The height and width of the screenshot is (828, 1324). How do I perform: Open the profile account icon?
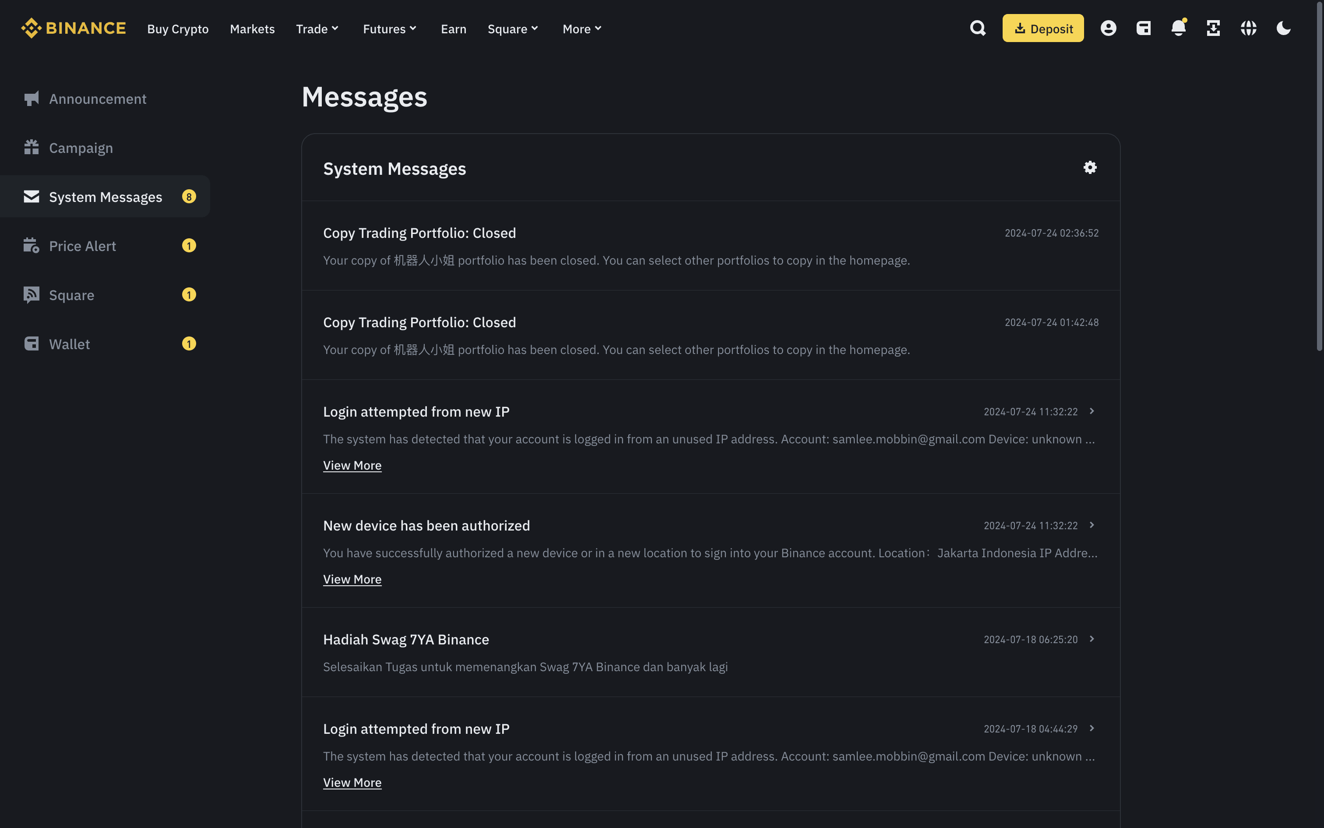[1108, 28]
